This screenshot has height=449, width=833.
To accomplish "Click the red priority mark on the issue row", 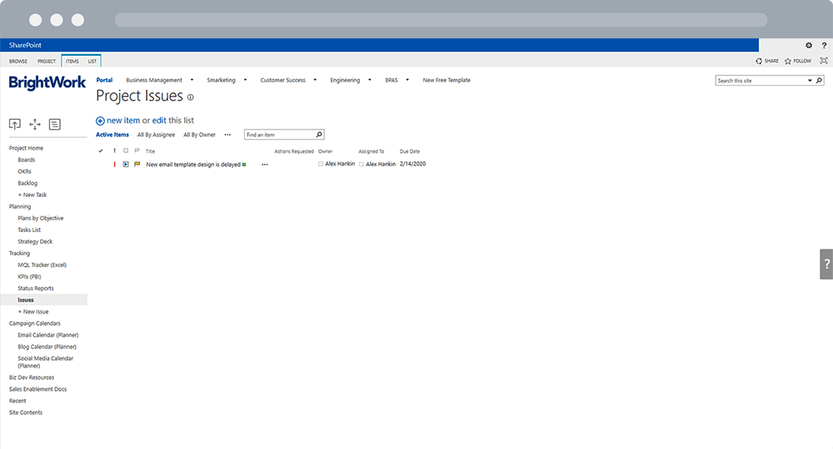I will coord(114,165).
